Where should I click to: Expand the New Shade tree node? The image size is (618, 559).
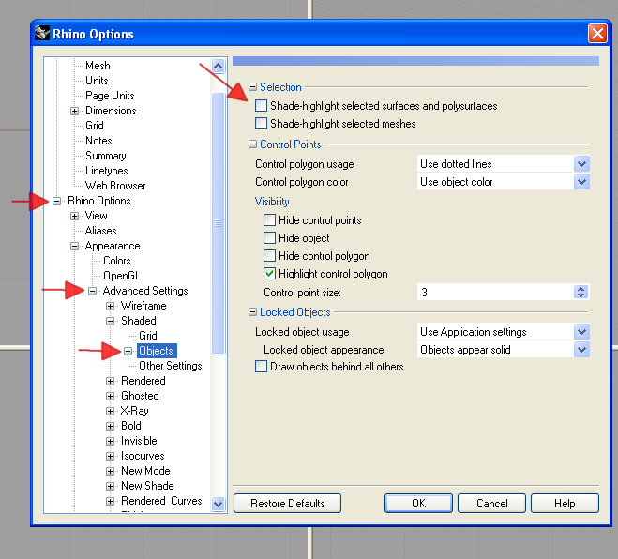point(111,486)
